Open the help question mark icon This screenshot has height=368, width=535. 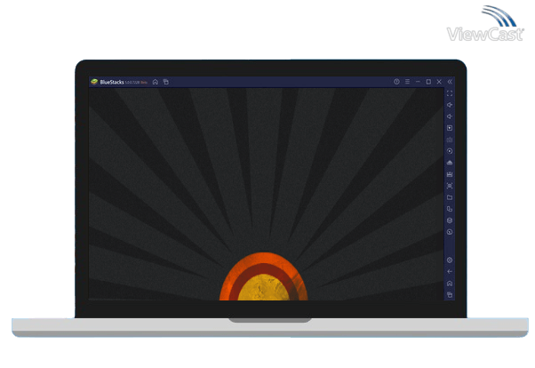click(396, 82)
